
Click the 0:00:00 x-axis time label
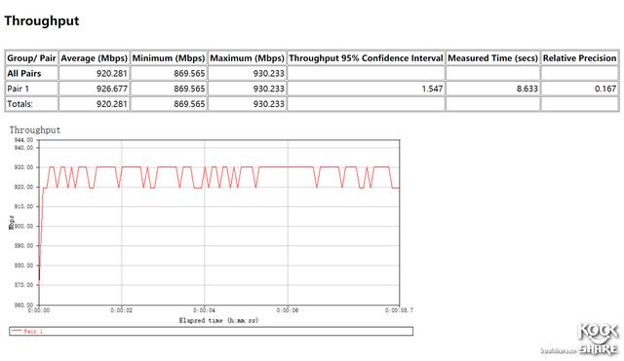click(39, 310)
